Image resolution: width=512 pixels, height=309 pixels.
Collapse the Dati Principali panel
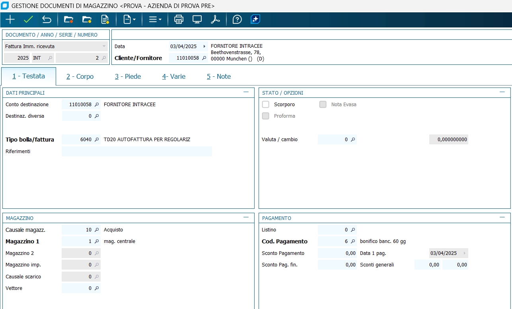click(x=246, y=92)
